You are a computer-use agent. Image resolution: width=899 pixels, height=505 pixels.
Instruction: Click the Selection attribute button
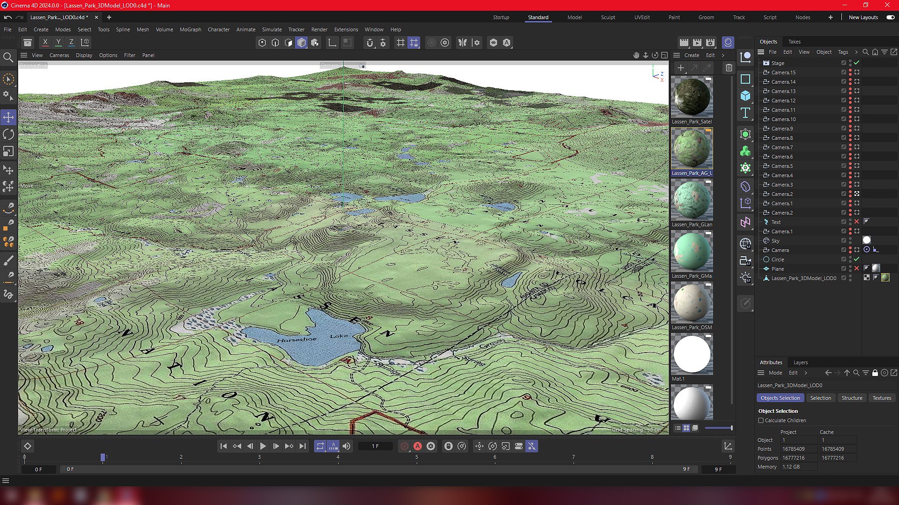tap(820, 398)
